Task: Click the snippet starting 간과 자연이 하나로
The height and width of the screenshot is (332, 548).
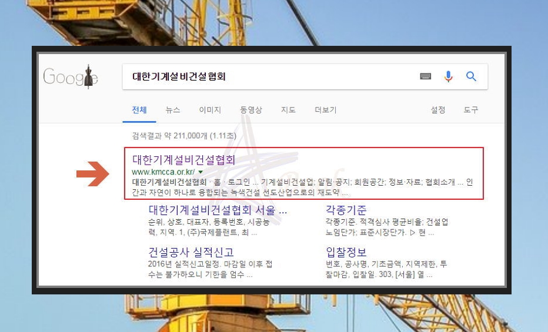Action: 240,192
